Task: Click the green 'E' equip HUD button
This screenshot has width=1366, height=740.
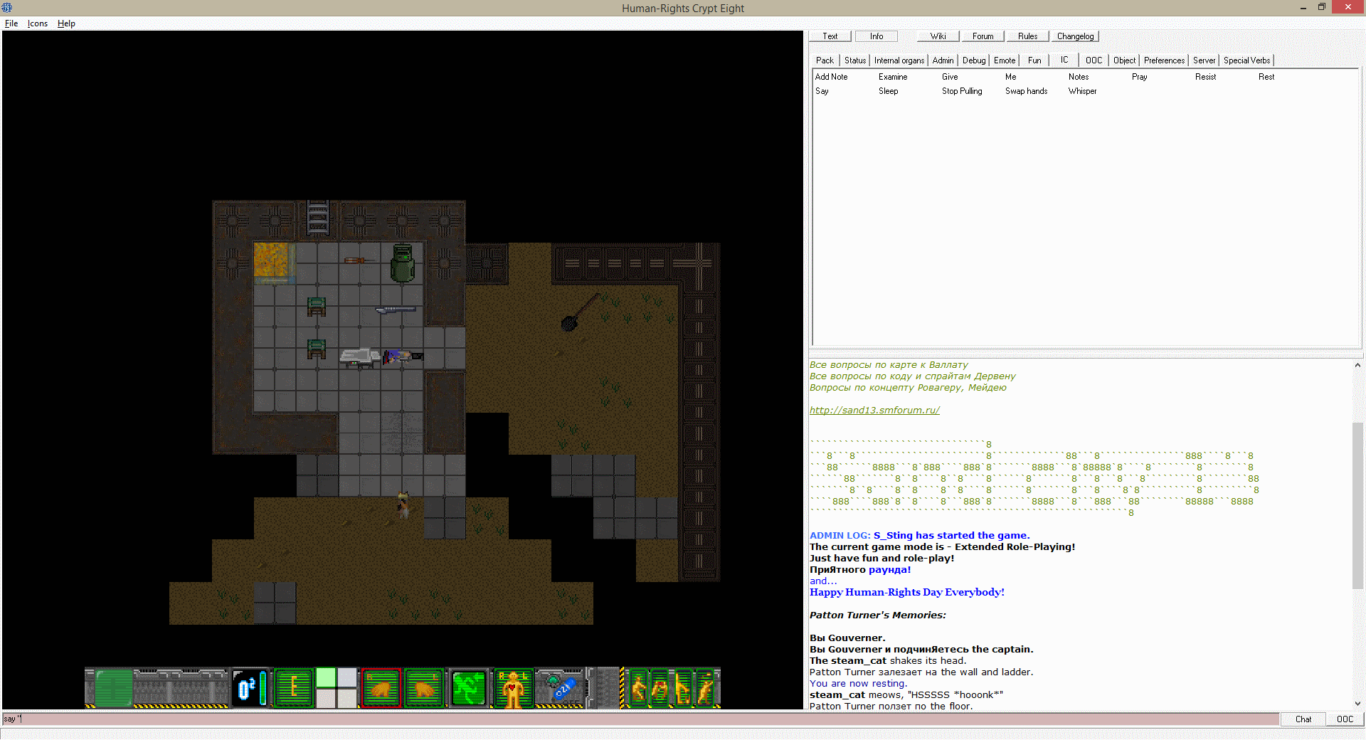Action: [293, 688]
